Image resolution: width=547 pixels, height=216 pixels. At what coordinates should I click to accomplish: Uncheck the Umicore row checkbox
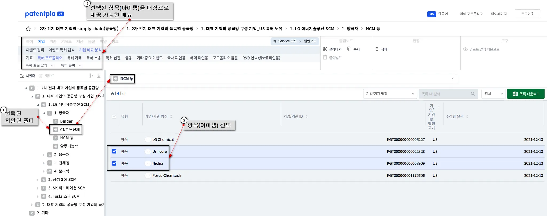click(114, 151)
